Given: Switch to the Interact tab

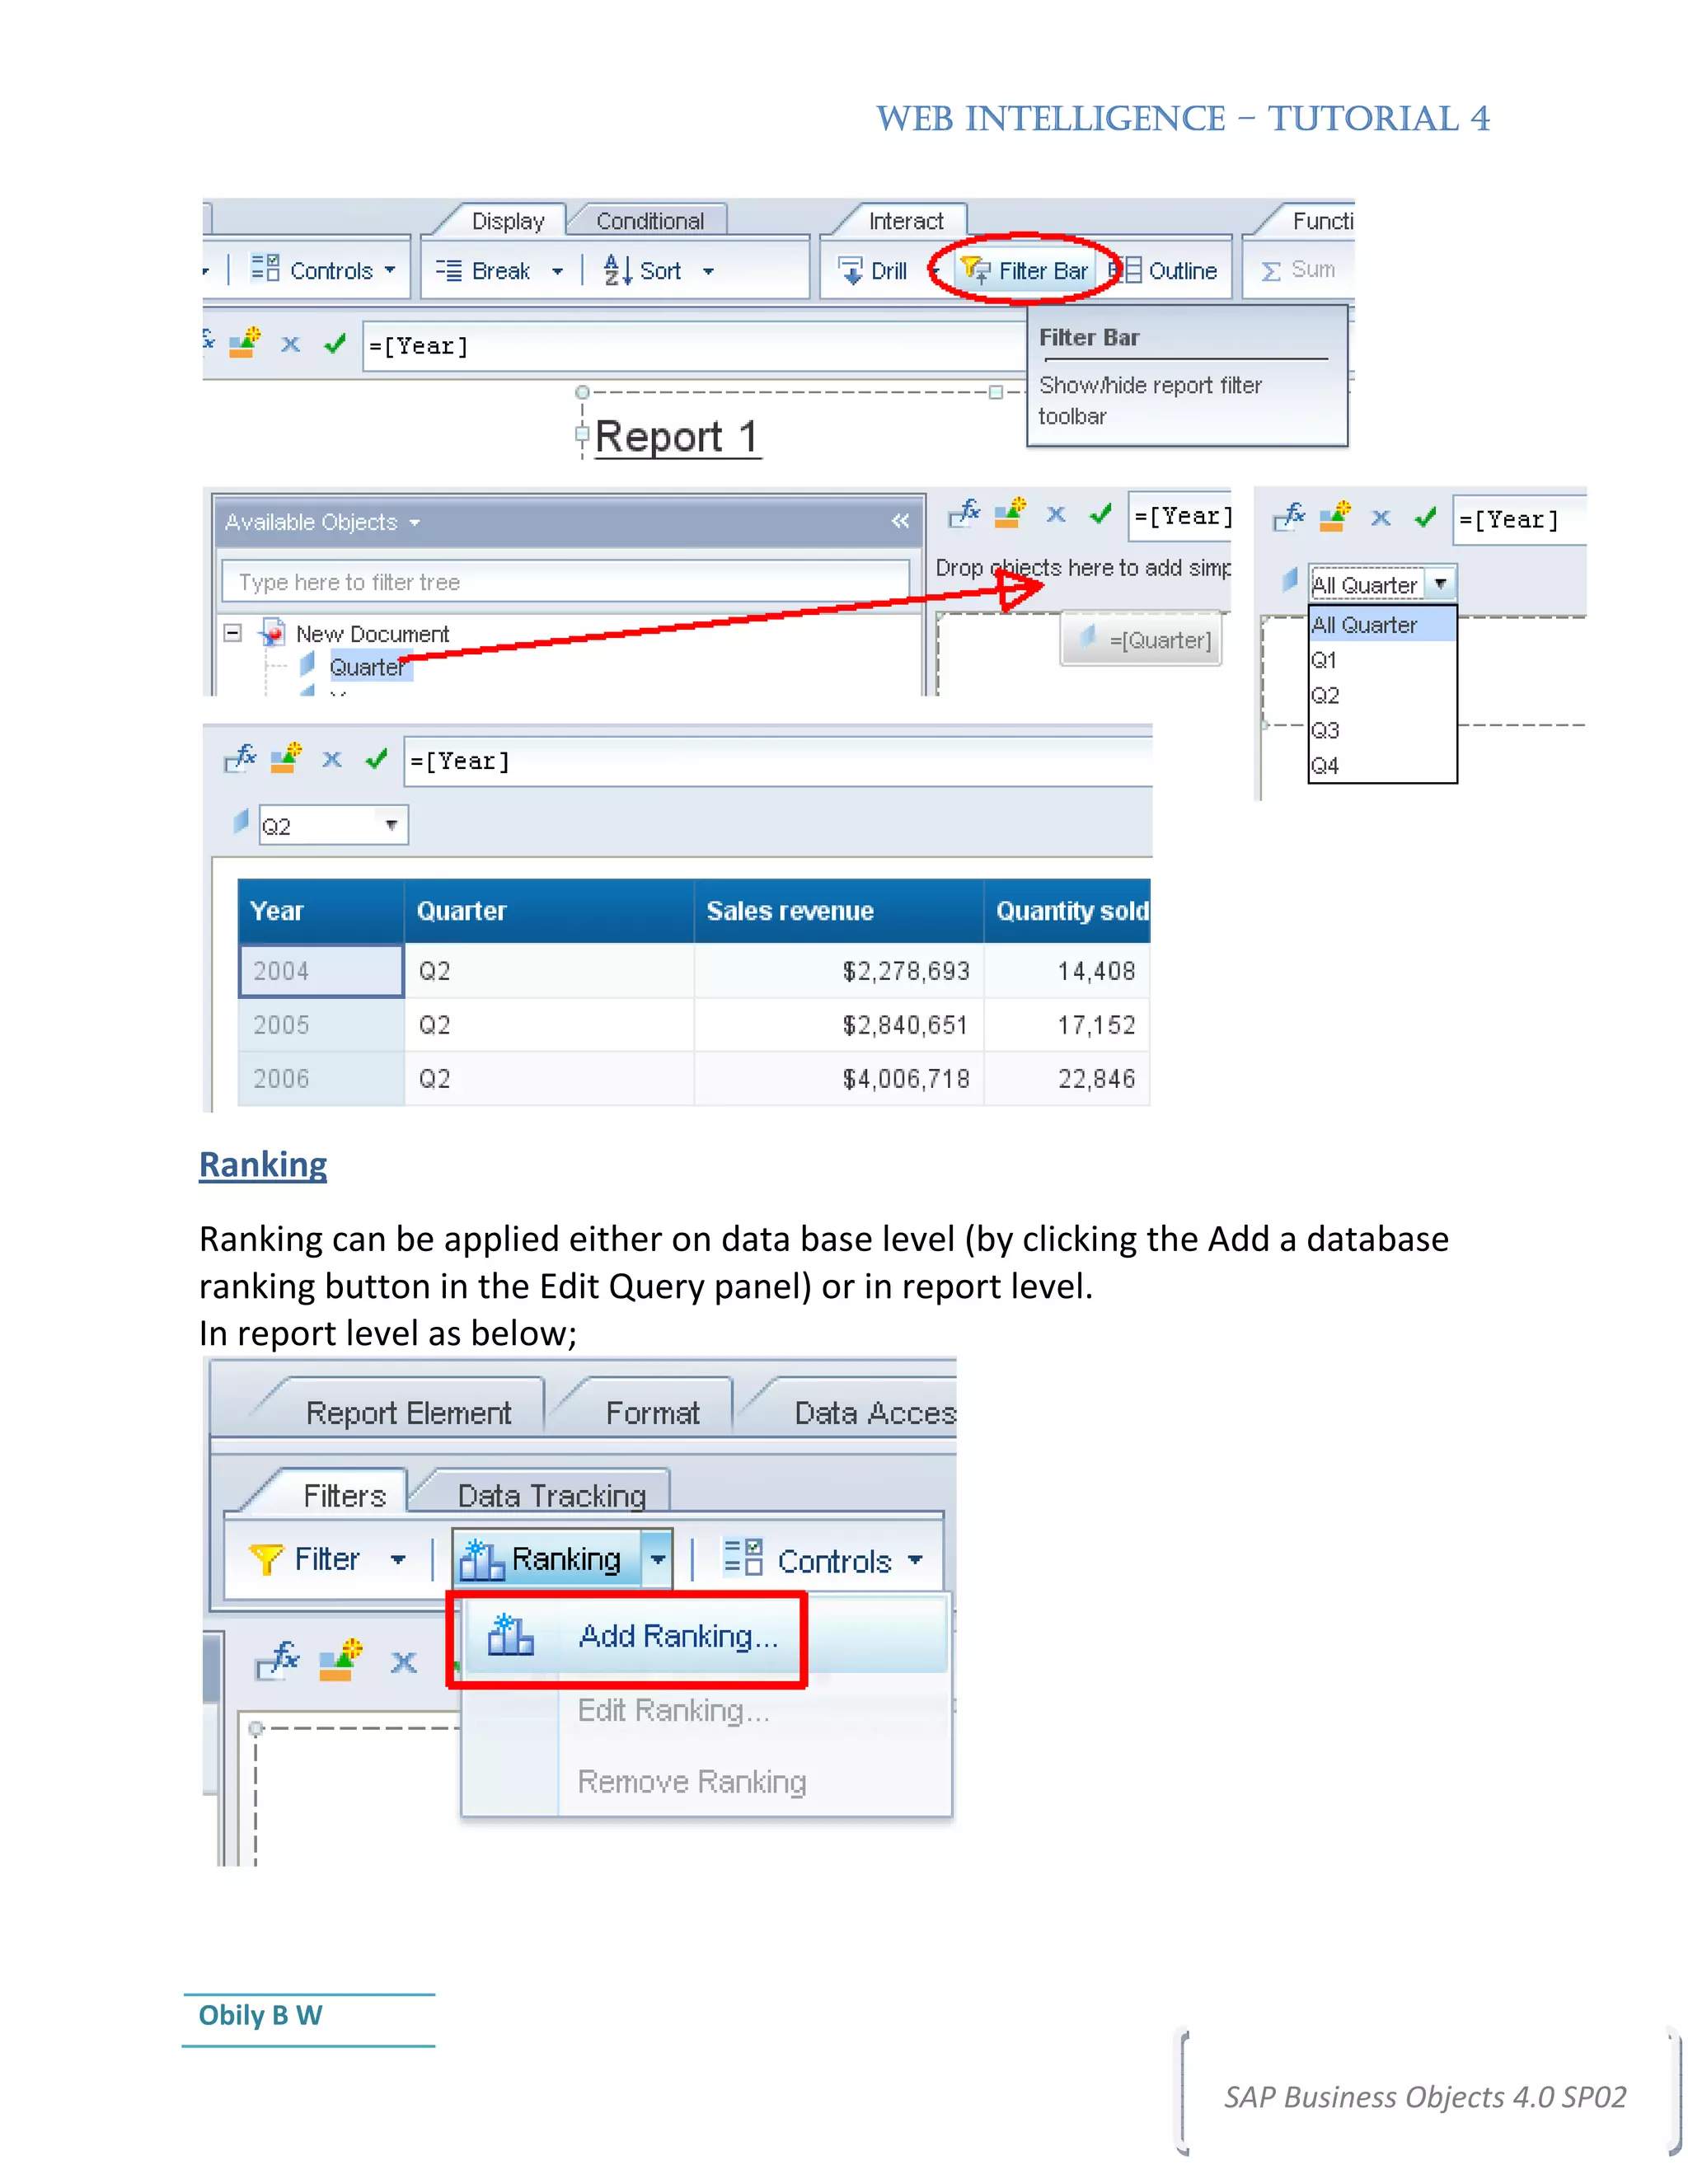Looking at the screenshot, I should [x=906, y=221].
